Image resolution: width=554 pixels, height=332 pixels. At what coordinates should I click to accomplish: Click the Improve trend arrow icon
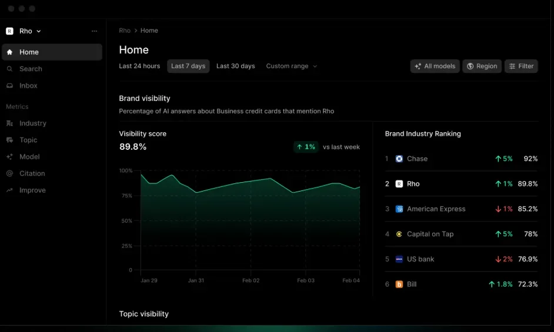click(x=9, y=190)
